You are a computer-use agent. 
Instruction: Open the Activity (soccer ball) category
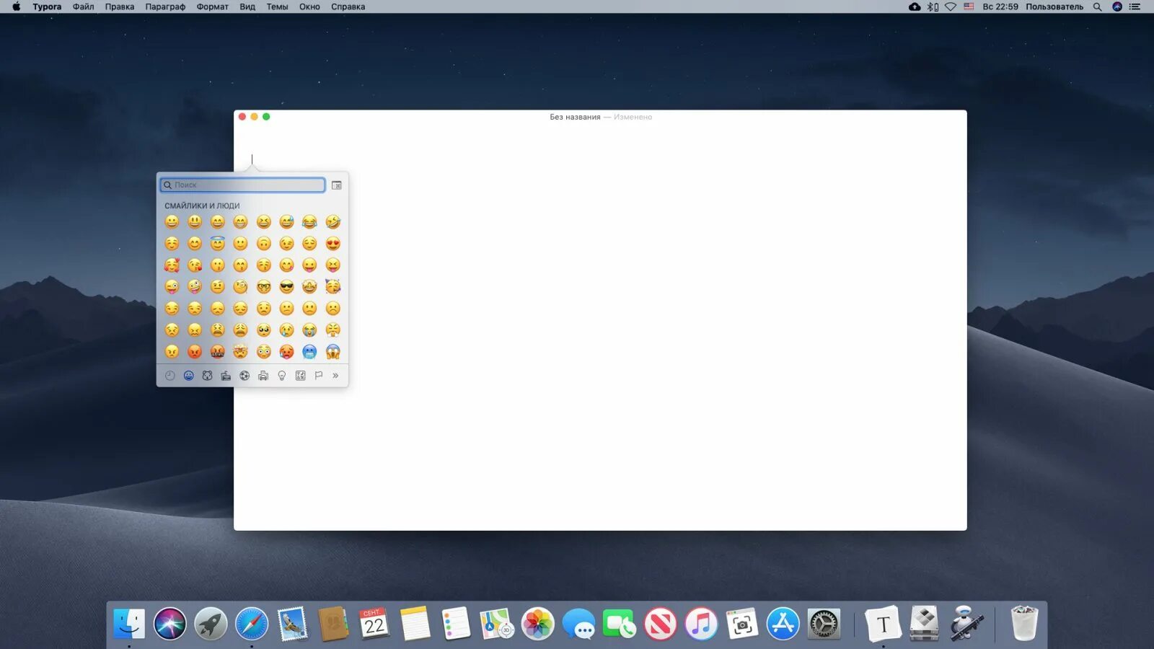(245, 376)
